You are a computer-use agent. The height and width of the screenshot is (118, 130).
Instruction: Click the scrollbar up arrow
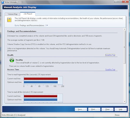coord(125,29)
